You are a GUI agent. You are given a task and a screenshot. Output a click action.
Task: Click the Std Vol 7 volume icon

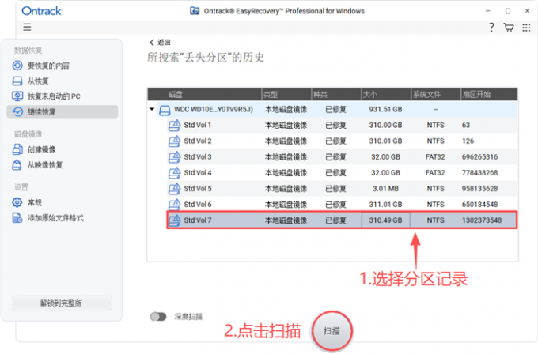(174, 220)
